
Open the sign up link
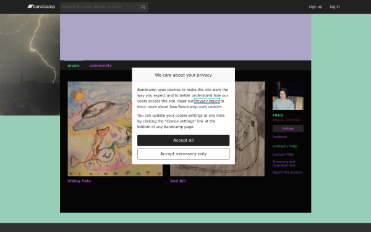pos(315,7)
